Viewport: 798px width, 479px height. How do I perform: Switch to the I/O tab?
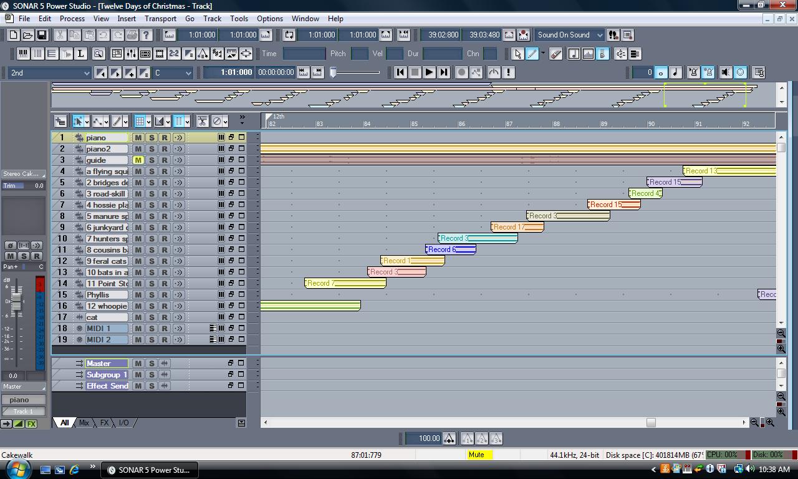[123, 423]
